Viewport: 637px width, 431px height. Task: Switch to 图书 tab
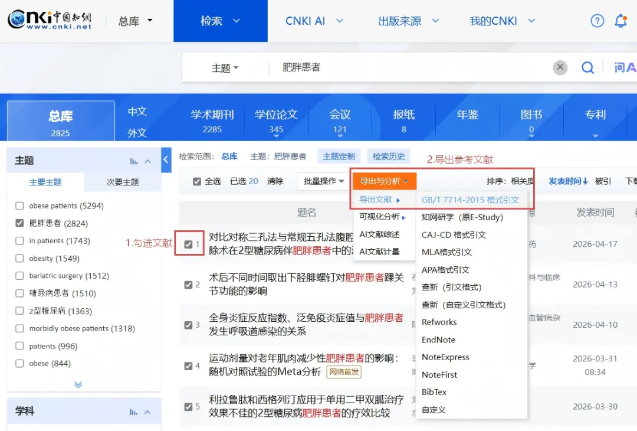[x=531, y=121]
